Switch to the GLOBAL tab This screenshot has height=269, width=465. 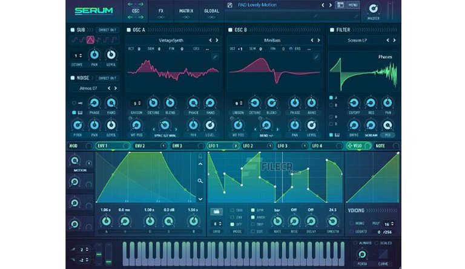pyautogui.click(x=211, y=11)
